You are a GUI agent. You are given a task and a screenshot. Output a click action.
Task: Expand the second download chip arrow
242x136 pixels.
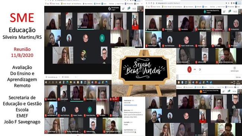click(x=75, y=77)
